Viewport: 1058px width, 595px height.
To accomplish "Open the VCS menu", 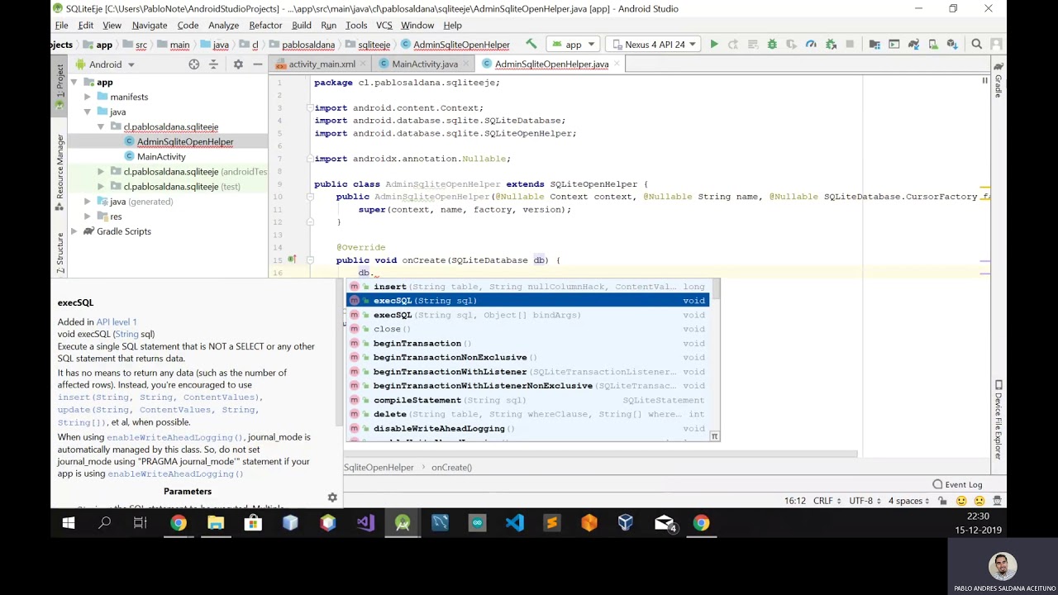I will [384, 26].
